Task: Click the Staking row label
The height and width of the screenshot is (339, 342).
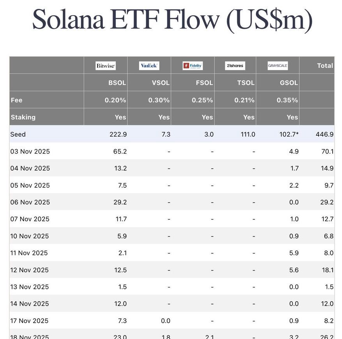Action: (x=23, y=117)
